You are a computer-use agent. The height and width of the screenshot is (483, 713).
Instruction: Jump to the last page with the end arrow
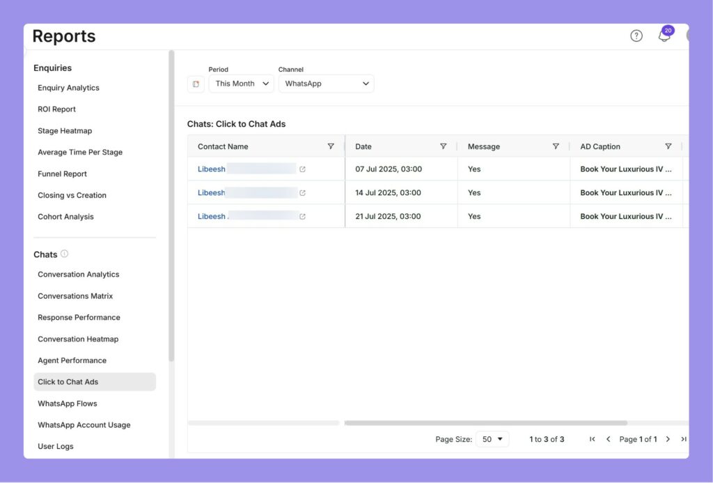pos(683,439)
